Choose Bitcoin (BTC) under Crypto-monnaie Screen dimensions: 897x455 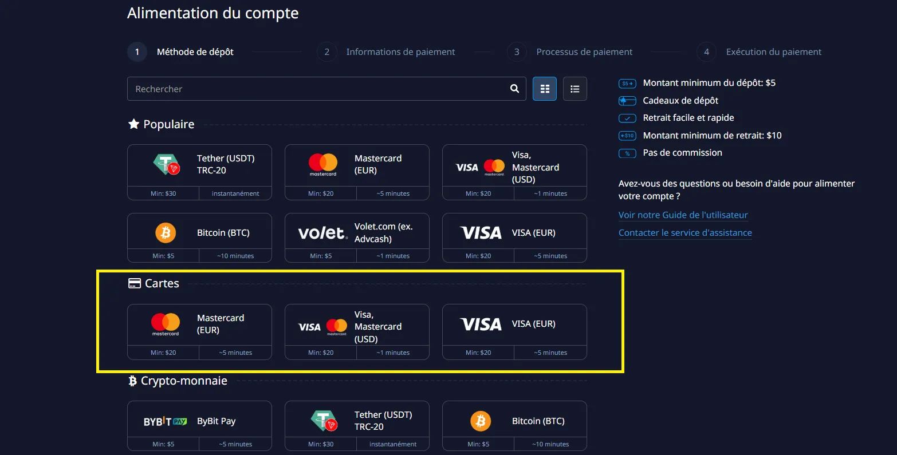tap(514, 426)
